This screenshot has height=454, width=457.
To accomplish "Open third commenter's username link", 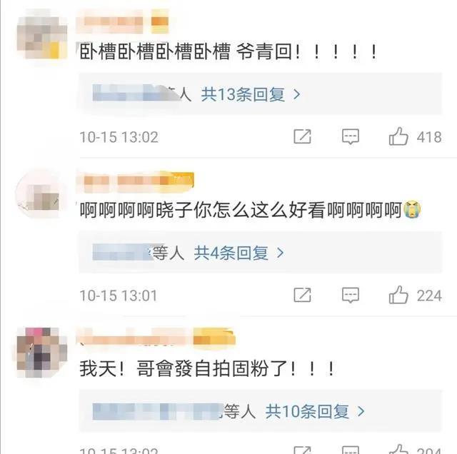I will tap(156, 338).
